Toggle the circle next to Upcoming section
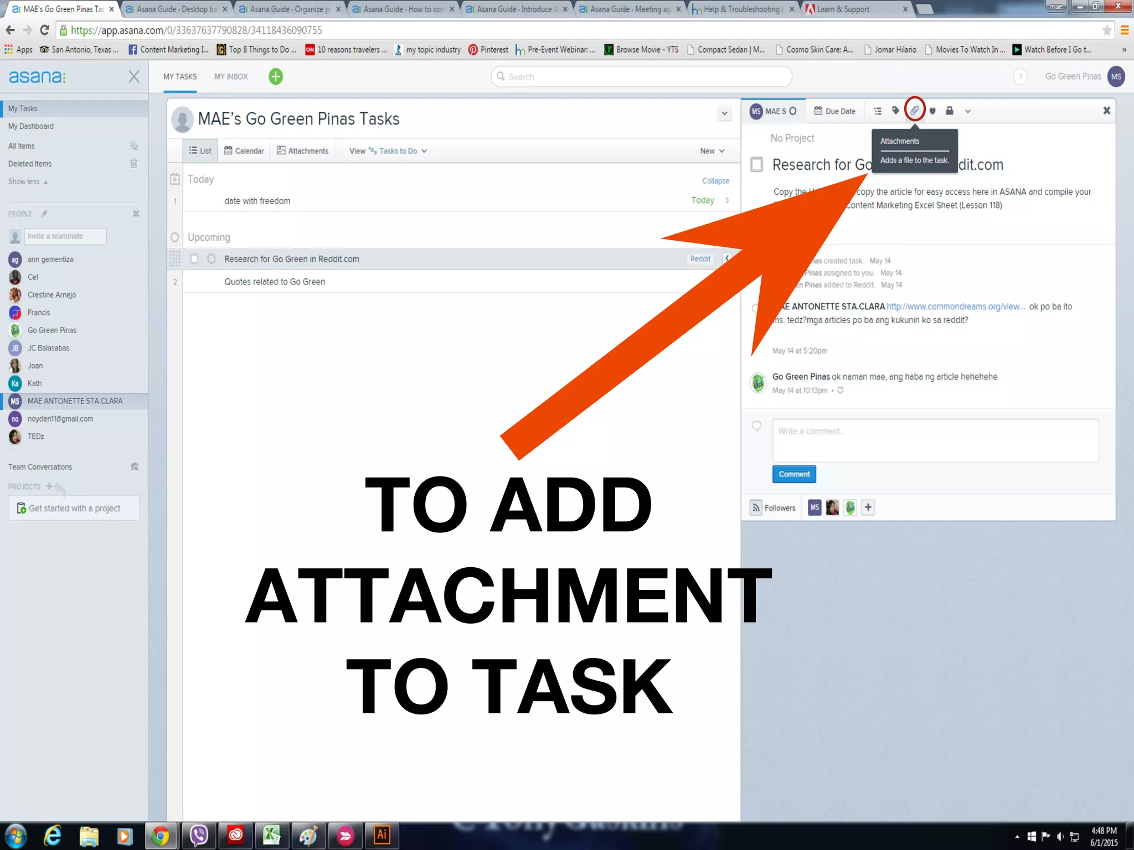1134x850 pixels. (x=174, y=237)
